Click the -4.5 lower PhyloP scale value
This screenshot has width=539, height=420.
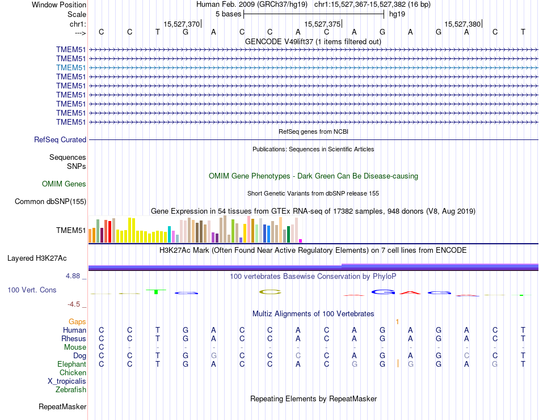click(x=74, y=304)
